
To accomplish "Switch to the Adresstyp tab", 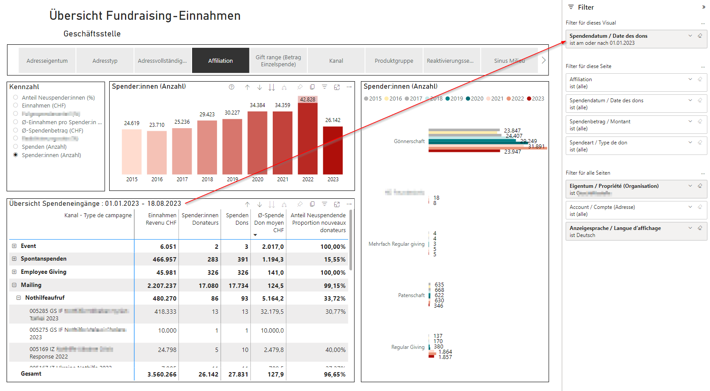I will click(105, 61).
